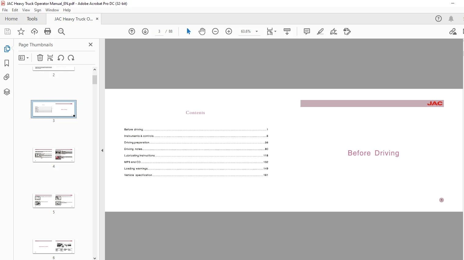Select page 4 thumbnail
The image size is (464, 260).
pyautogui.click(x=54, y=155)
